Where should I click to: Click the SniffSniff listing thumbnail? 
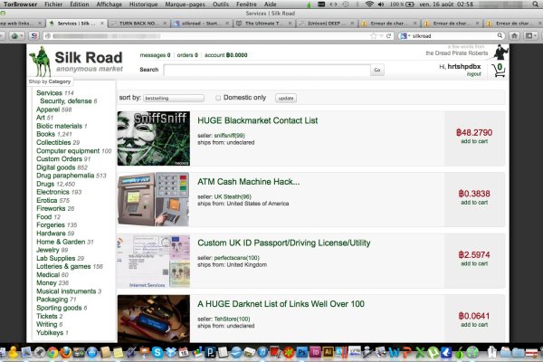pos(154,138)
